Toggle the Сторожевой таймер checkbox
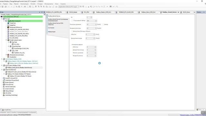Screen dimensions: 206x116 coord(72,21)
